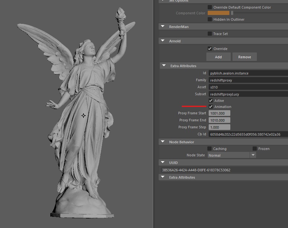This screenshot has width=288, height=228.
Task: Click the Add button
Action: [218, 57]
